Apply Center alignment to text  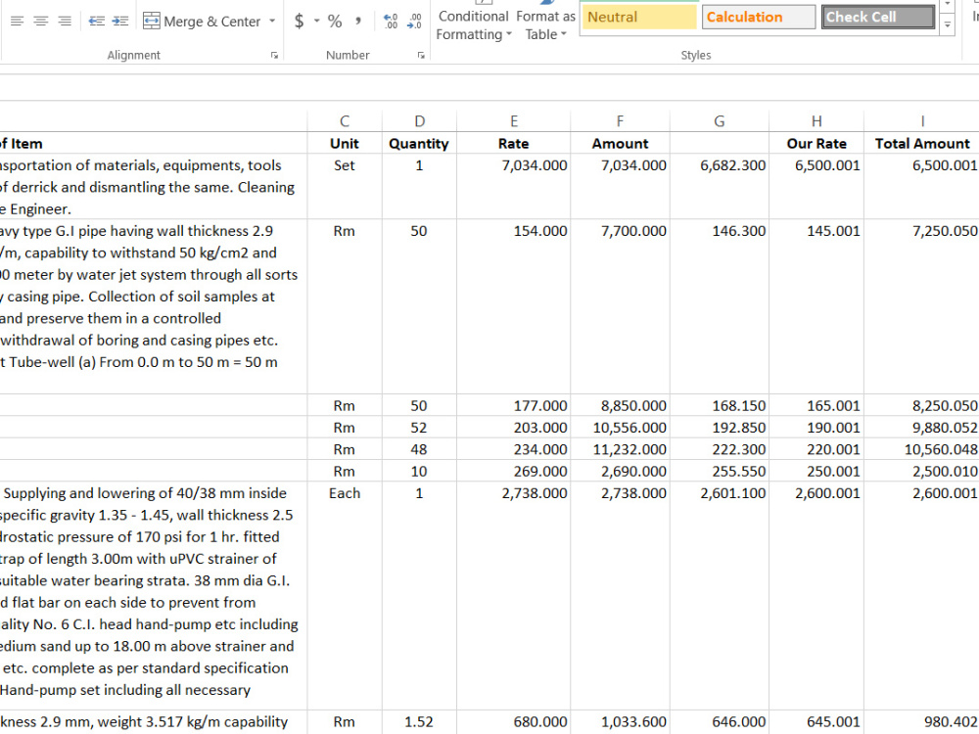[x=40, y=22]
